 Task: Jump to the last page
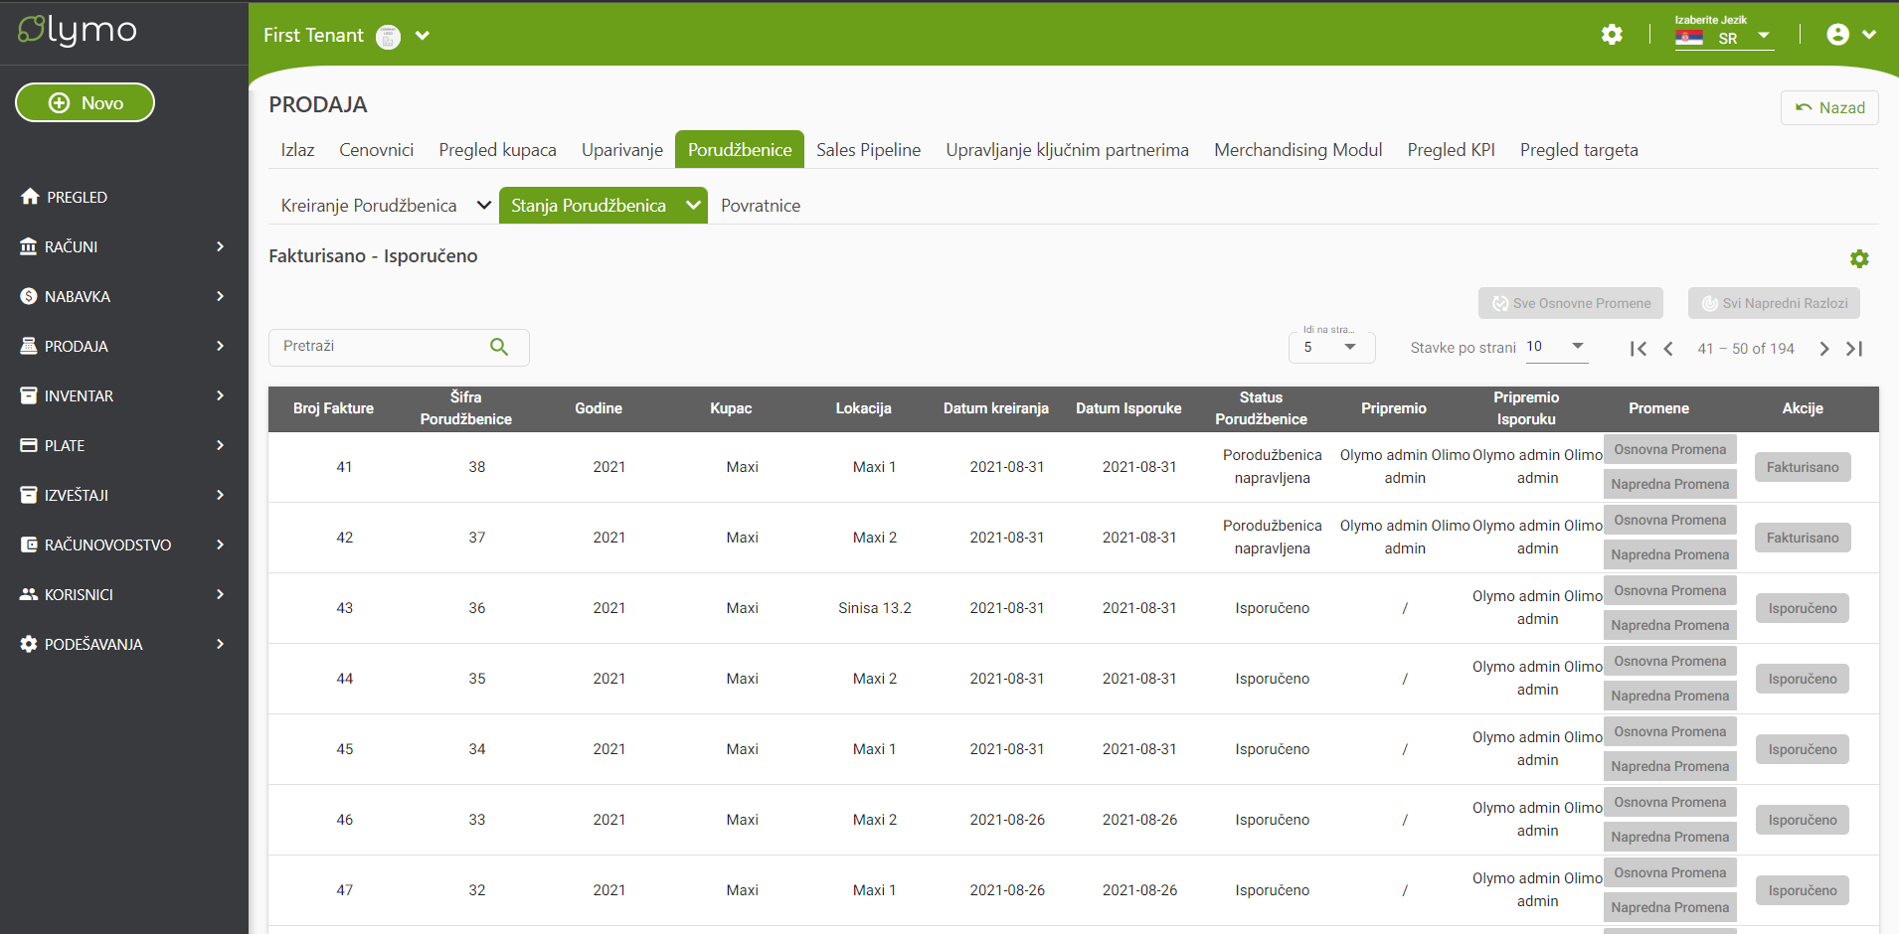[1854, 349]
